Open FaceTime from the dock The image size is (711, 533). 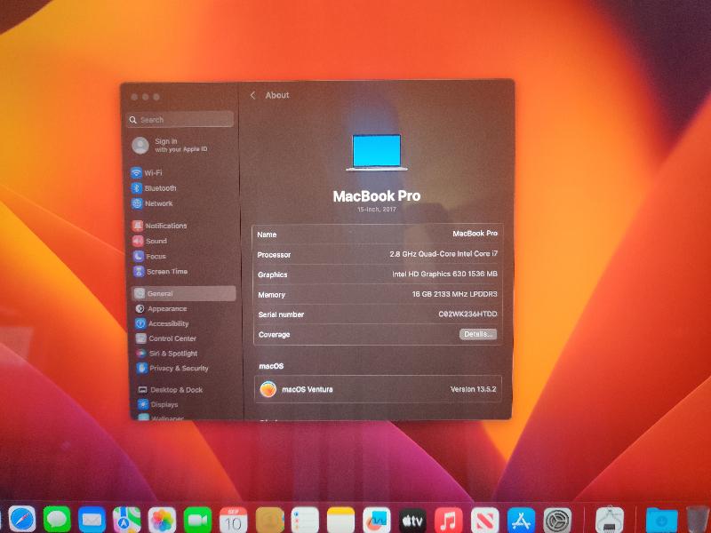click(x=197, y=520)
